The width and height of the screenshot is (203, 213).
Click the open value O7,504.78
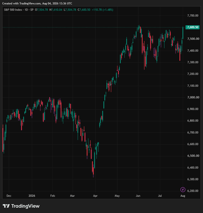point(41,10)
